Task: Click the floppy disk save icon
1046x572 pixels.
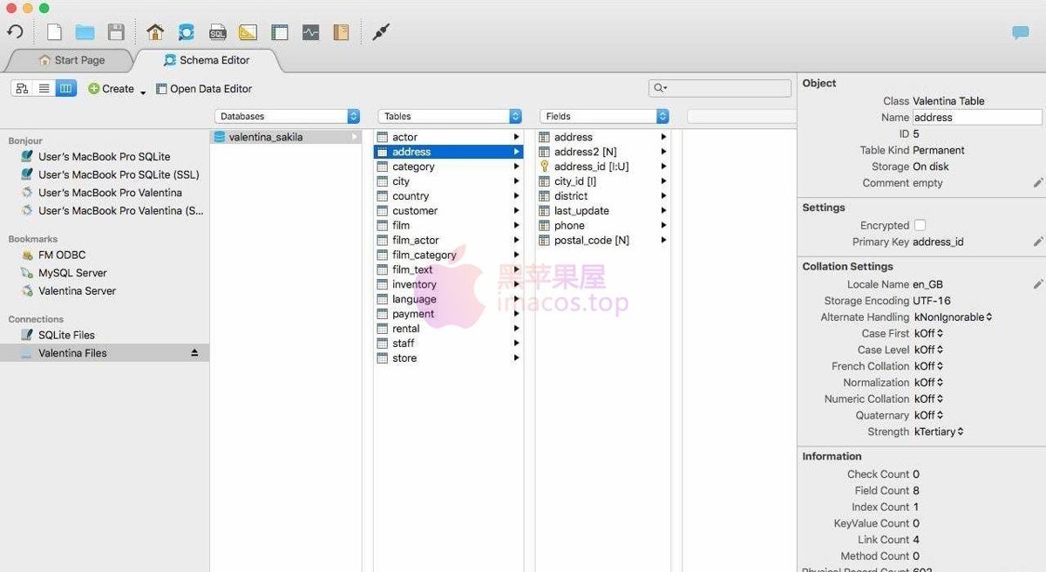Action: (x=116, y=32)
